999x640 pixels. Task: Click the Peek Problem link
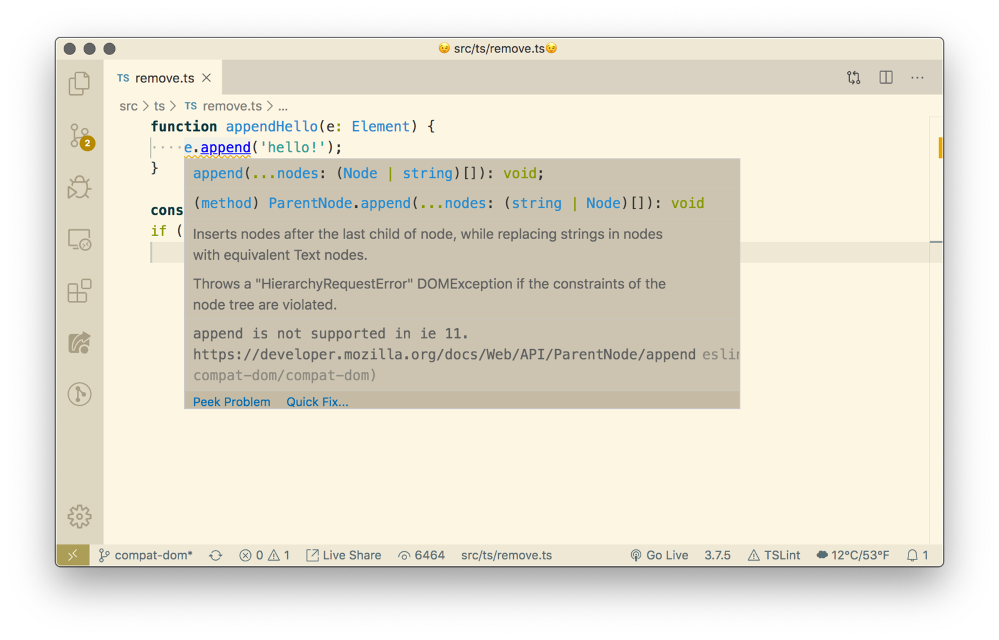[231, 401]
